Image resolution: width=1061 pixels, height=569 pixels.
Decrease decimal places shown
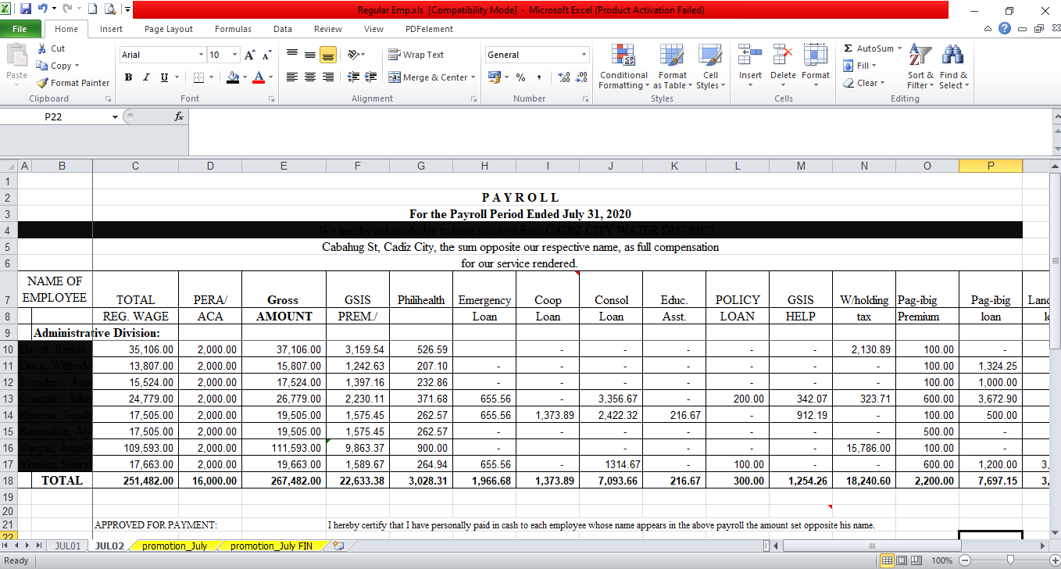(x=581, y=77)
